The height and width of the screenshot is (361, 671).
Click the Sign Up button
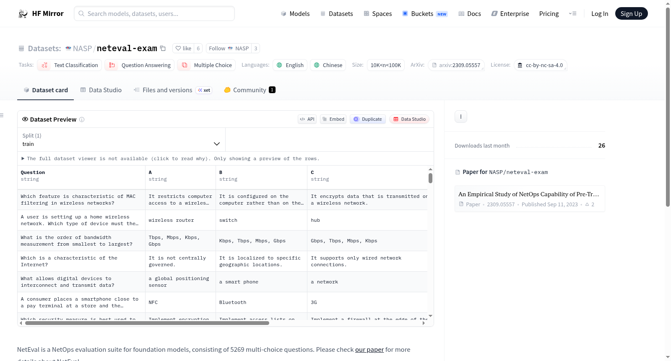pos(631,14)
